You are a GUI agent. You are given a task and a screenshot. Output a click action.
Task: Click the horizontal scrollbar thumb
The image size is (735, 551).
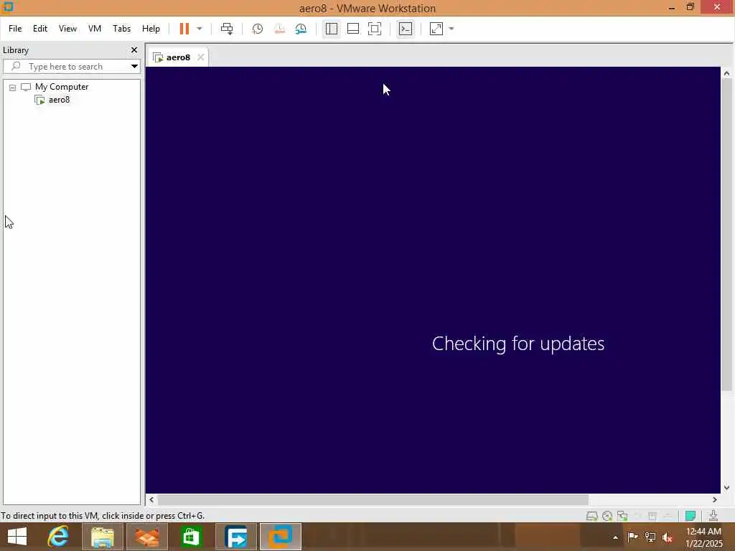point(373,500)
